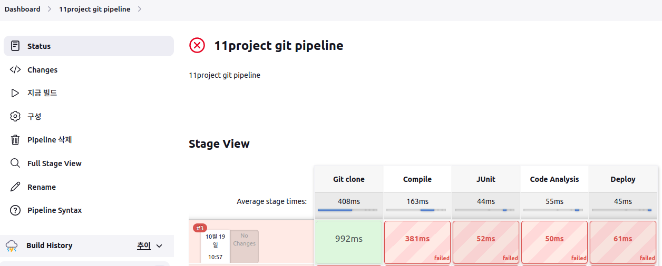Image resolution: width=662 pixels, height=266 pixels.
Task: Click the play icon for 지금 빌드
Action: 15,93
